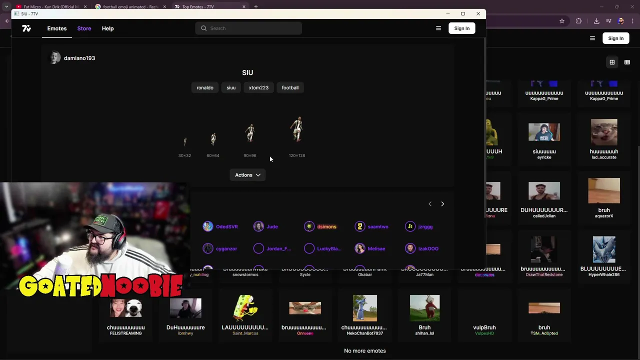
Task: Open LuckyBla... user
Action: [322, 248]
